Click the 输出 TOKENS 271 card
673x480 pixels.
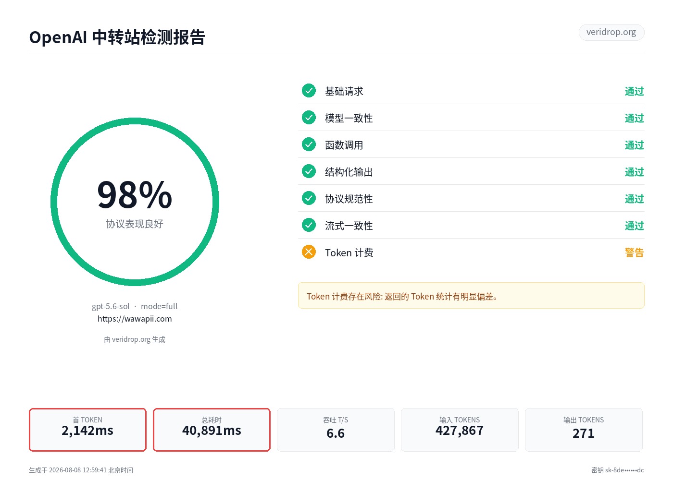pos(584,430)
